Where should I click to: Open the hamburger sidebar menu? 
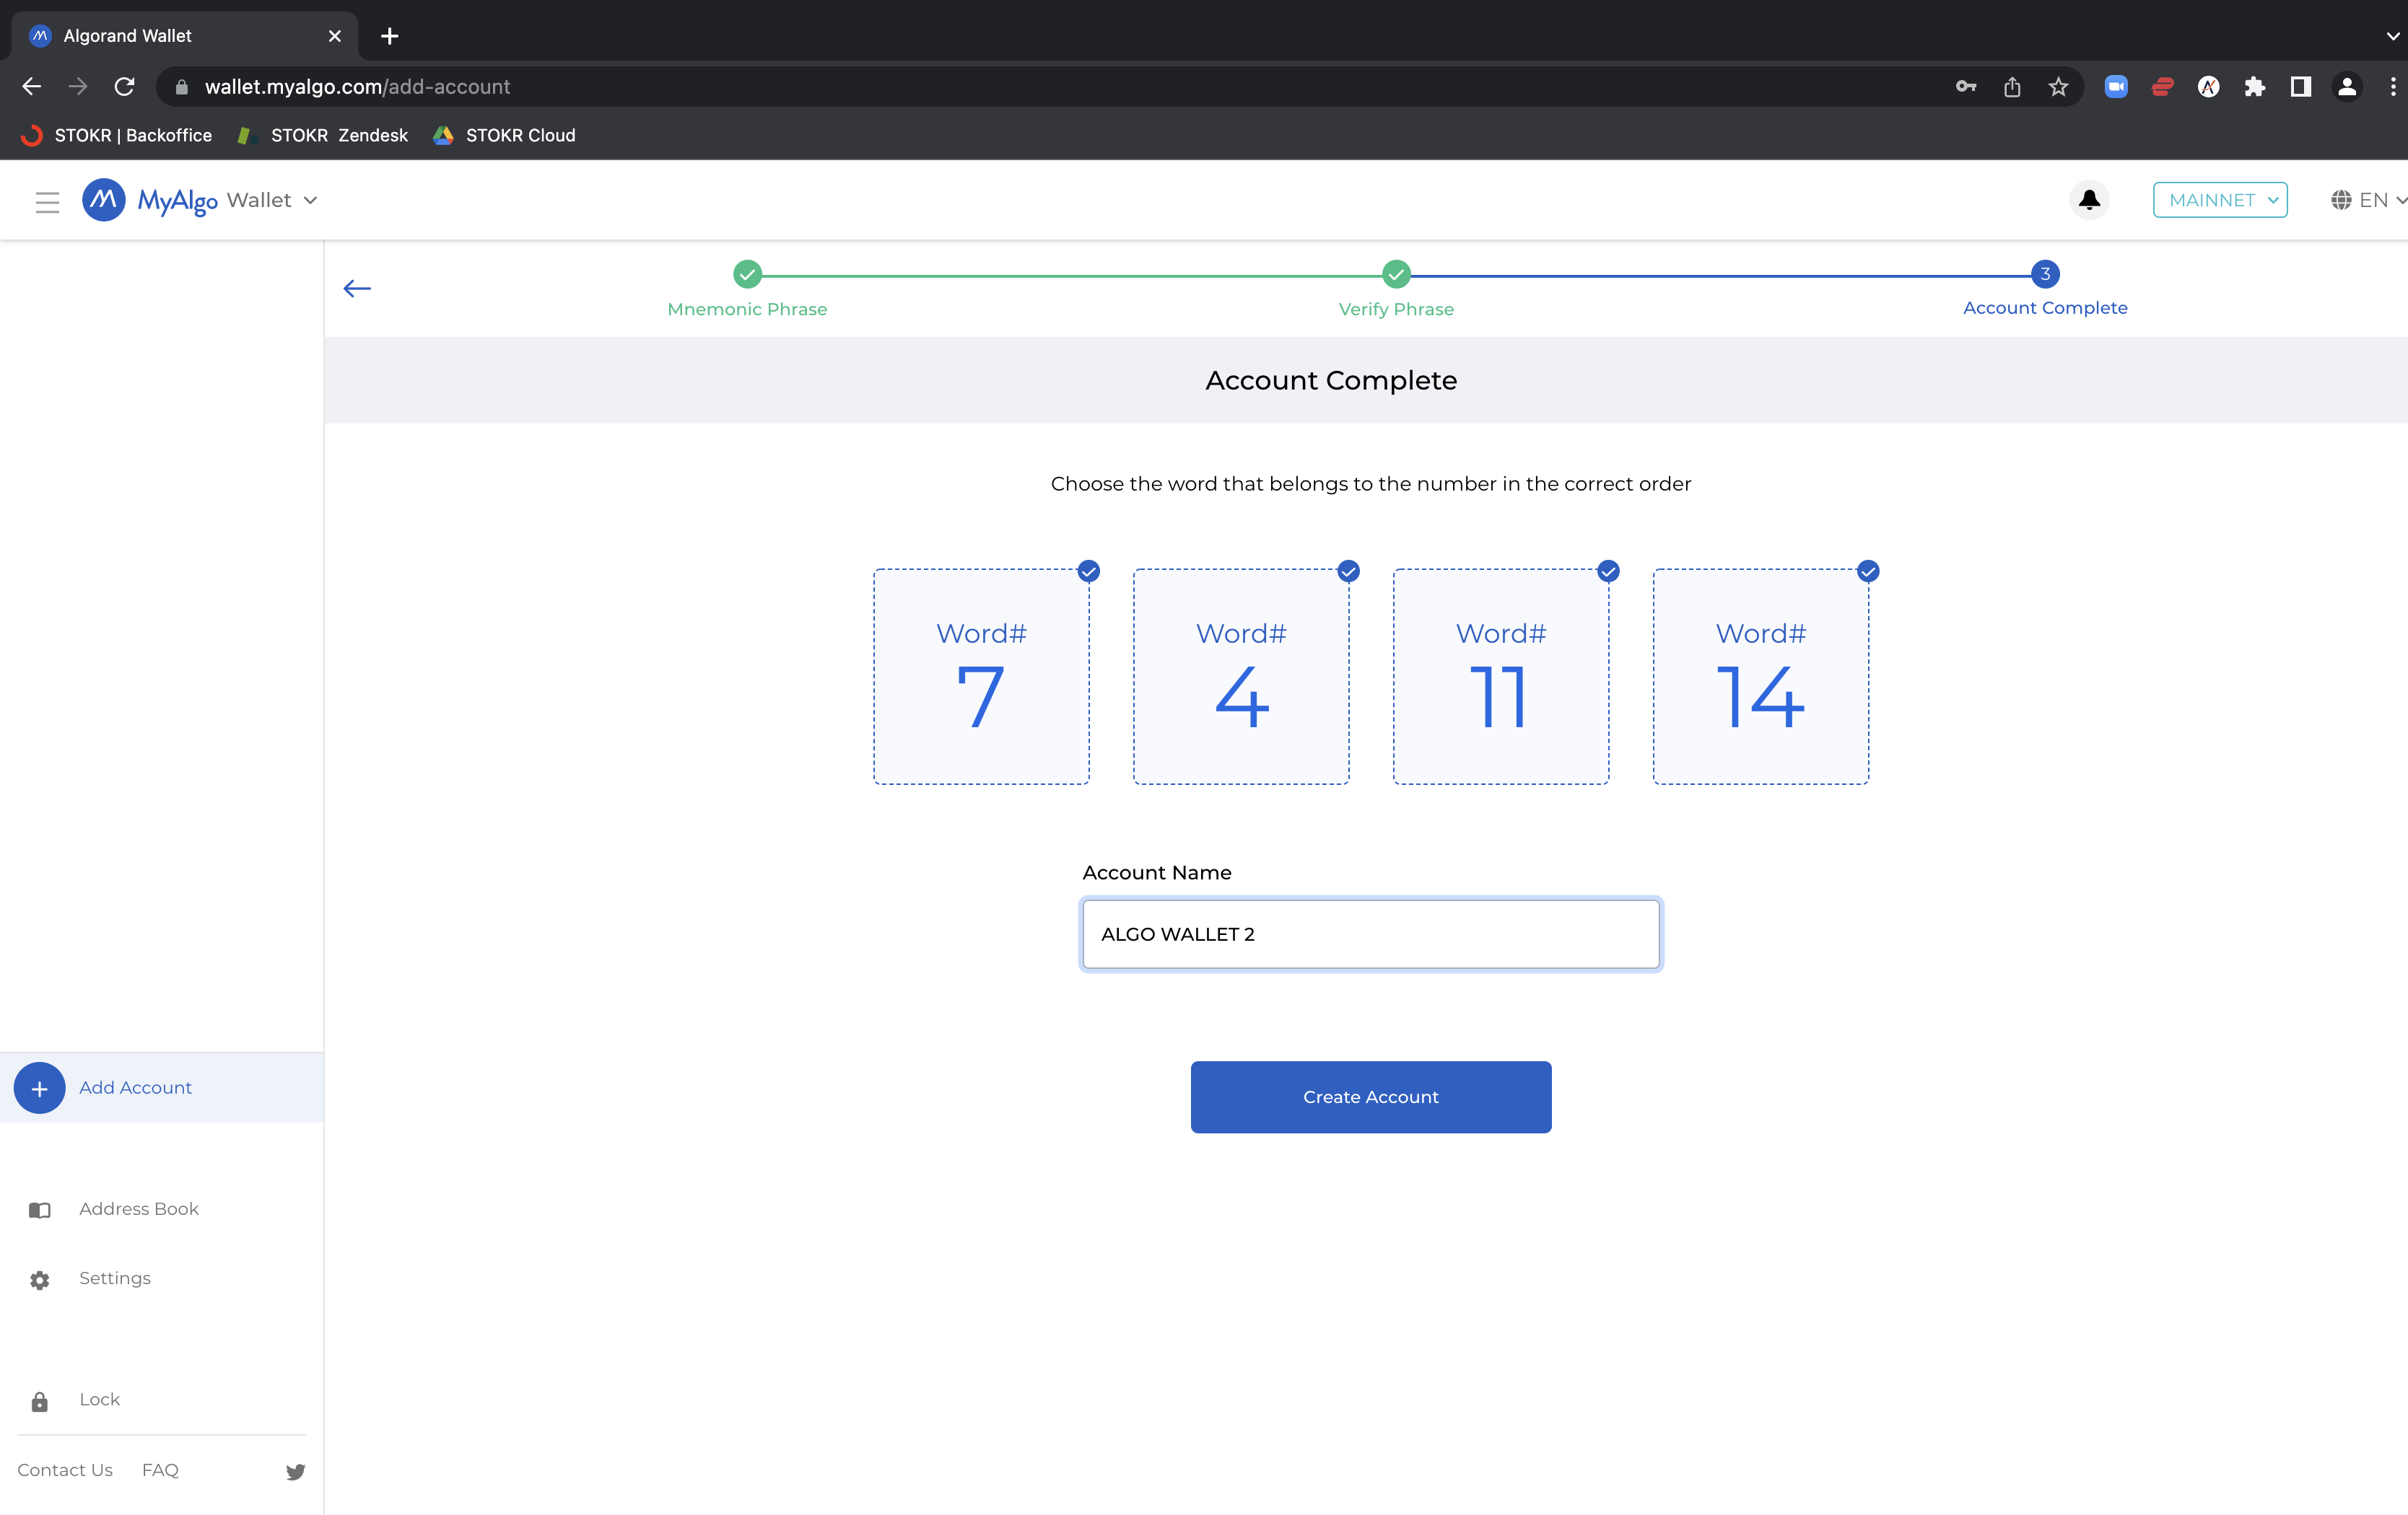[x=47, y=202]
